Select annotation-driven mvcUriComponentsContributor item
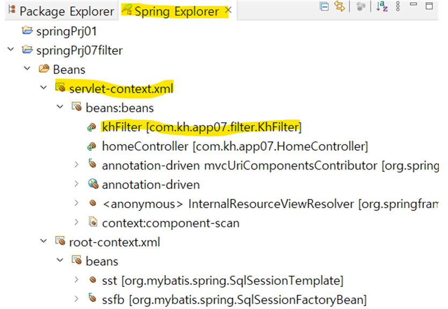 click(270, 166)
